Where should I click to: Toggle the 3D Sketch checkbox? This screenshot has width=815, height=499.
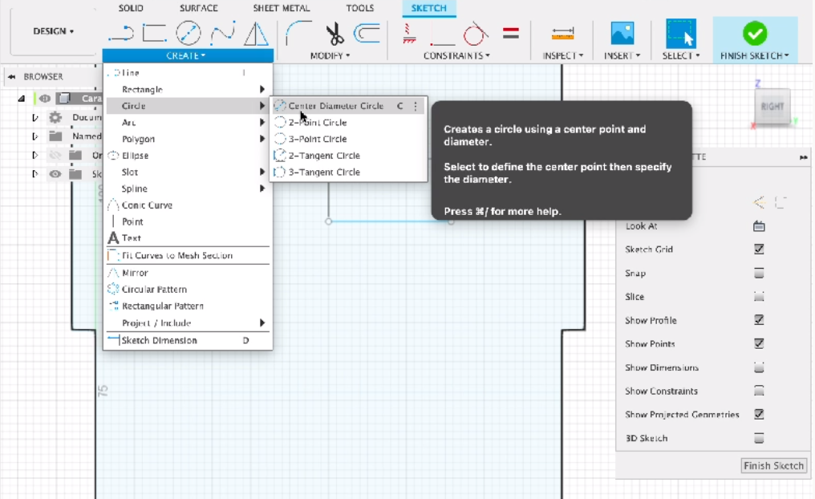coord(759,438)
